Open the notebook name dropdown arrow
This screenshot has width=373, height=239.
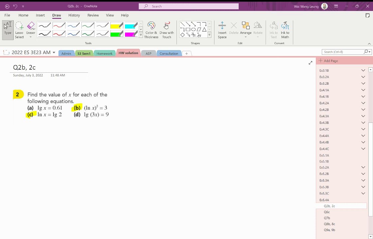click(x=54, y=52)
